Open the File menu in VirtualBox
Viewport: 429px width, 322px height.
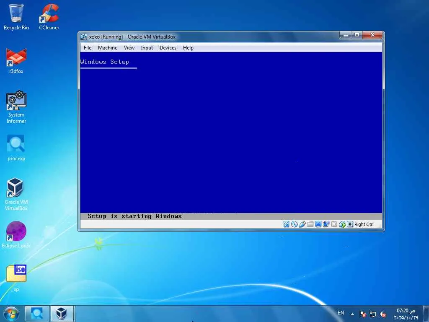(x=88, y=48)
